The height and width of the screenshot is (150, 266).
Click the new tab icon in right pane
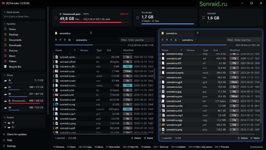click(x=197, y=33)
